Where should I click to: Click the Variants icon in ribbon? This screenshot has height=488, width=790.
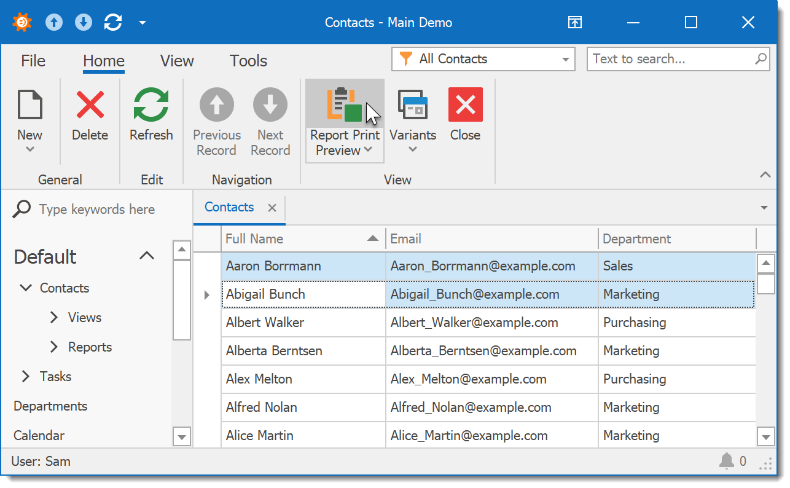click(412, 106)
